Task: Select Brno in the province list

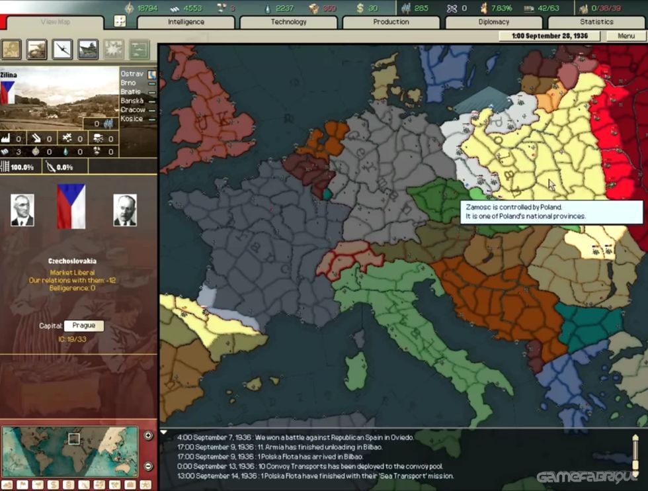Action: tap(128, 83)
